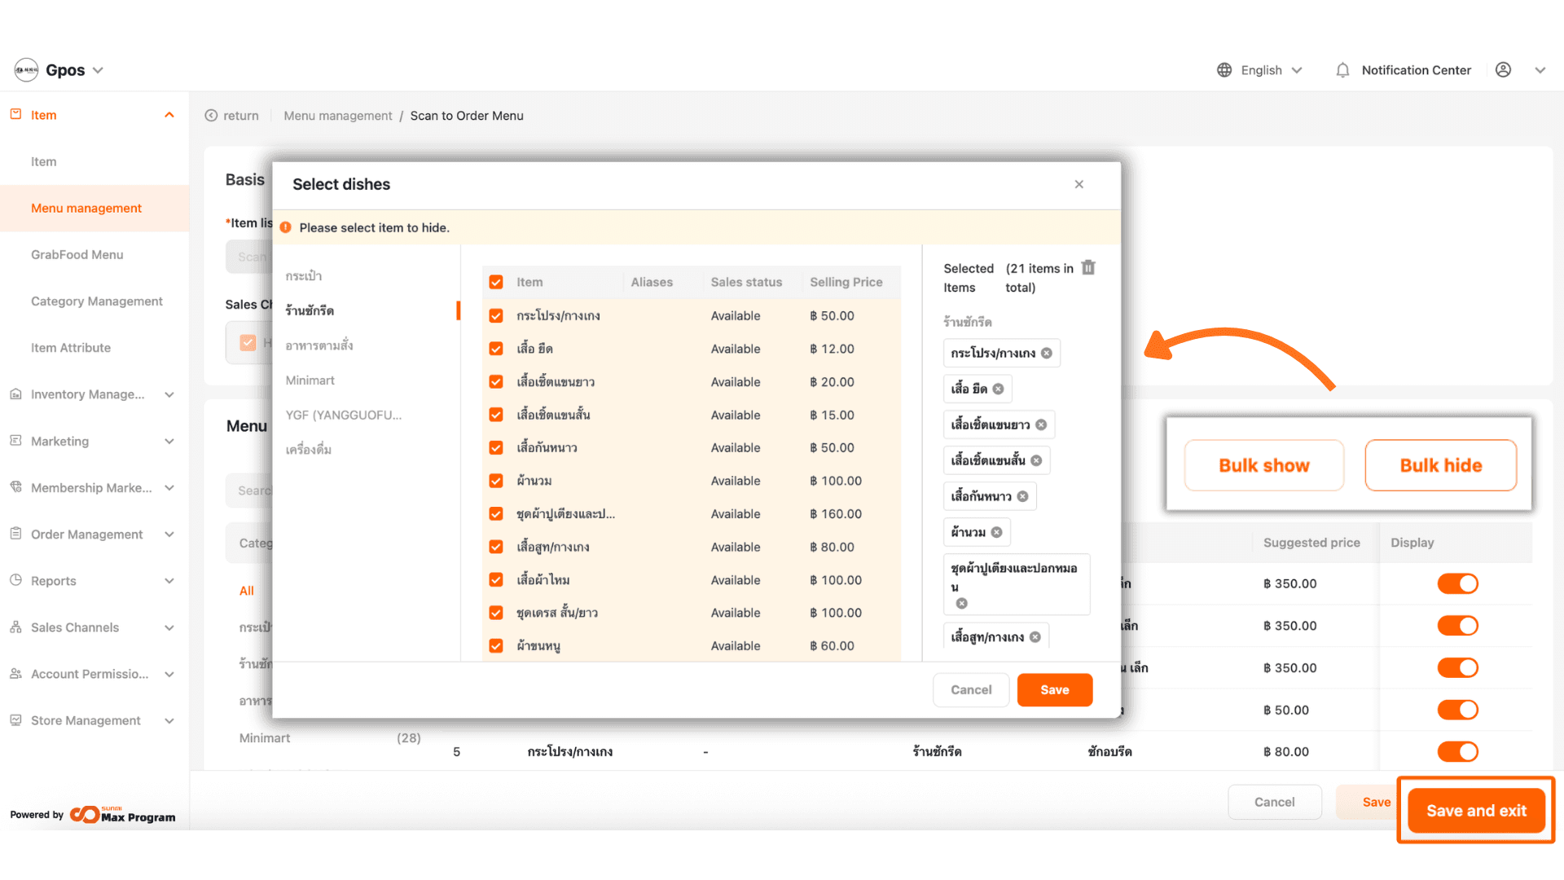Click the orange Save button in dialog
Screen dimensions: 1564x880
[x=1054, y=689]
